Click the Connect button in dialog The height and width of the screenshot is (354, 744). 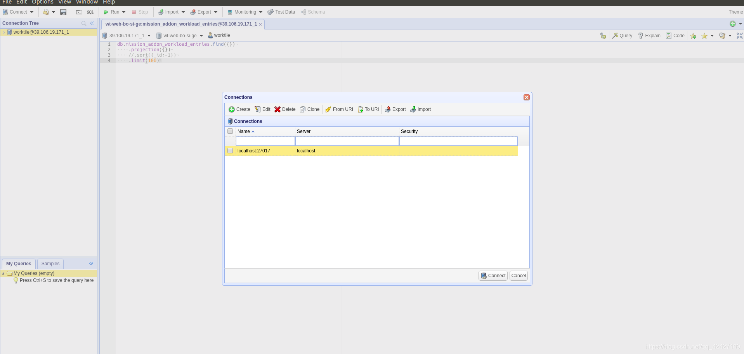pos(493,276)
